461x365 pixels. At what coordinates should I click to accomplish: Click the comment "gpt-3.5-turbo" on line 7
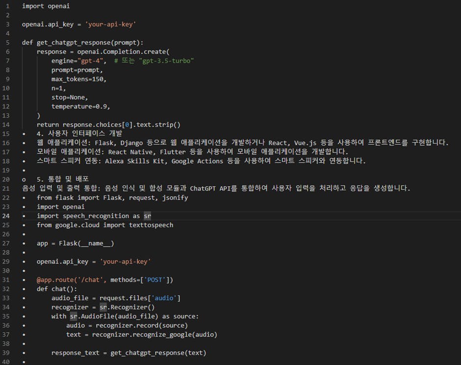tap(166, 61)
